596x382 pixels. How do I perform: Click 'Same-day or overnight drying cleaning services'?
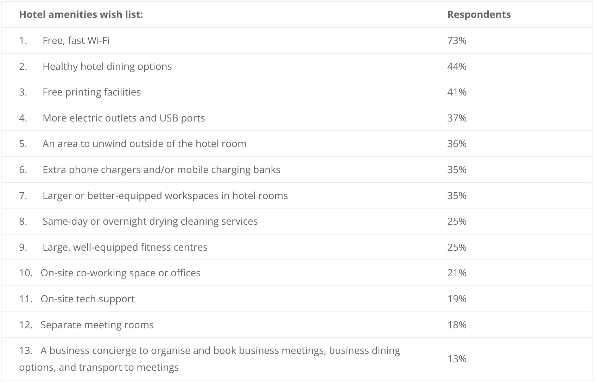(x=150, y=221)
